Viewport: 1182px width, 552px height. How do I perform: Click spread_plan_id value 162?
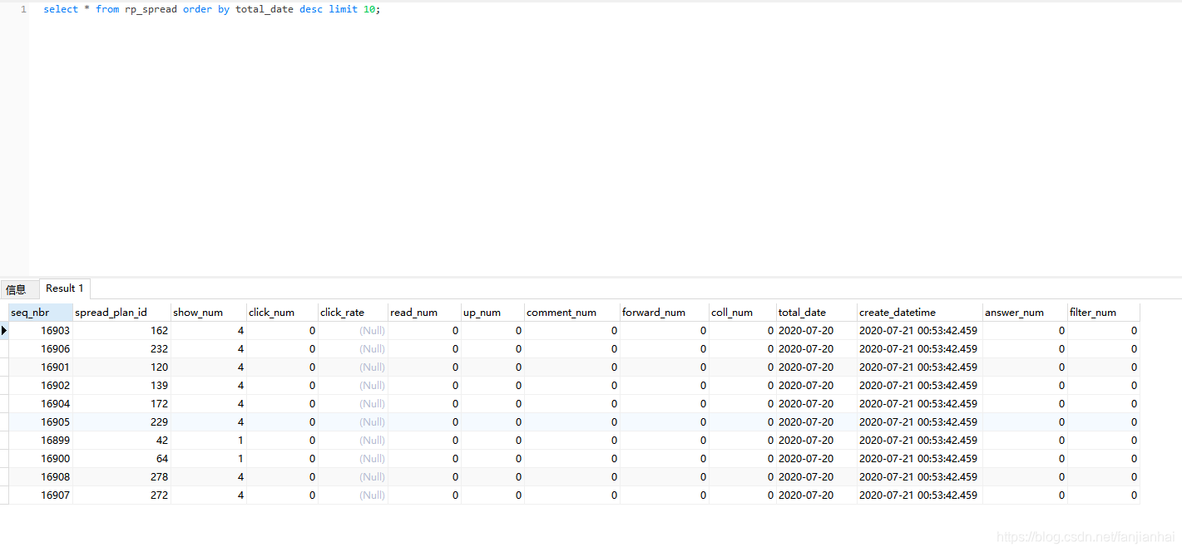coord(121,331)
